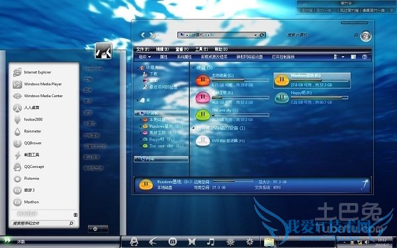Open 计算机 link in start menu right pane
The height and width of the screenshot is (248, 397).
coord(89,124)
